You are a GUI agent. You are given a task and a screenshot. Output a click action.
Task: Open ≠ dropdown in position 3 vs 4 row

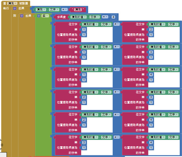(116, 137)
